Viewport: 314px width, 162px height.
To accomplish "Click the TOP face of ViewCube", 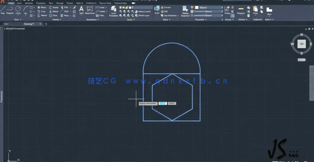I will [x=302, y=44].
